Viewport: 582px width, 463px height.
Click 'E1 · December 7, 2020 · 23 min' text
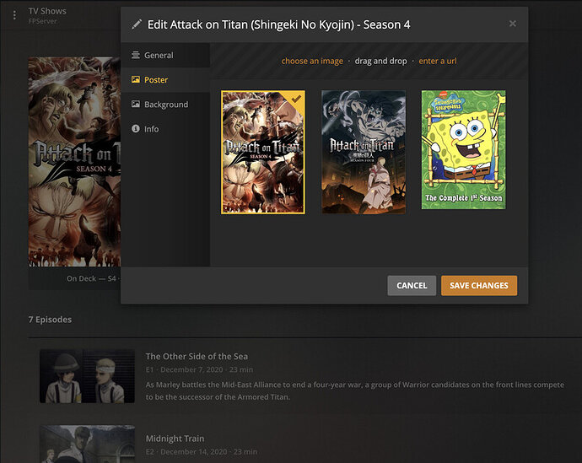199,369
